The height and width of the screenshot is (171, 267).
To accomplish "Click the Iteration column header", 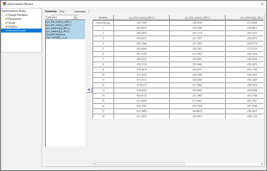I will click(x=103, y=17).
